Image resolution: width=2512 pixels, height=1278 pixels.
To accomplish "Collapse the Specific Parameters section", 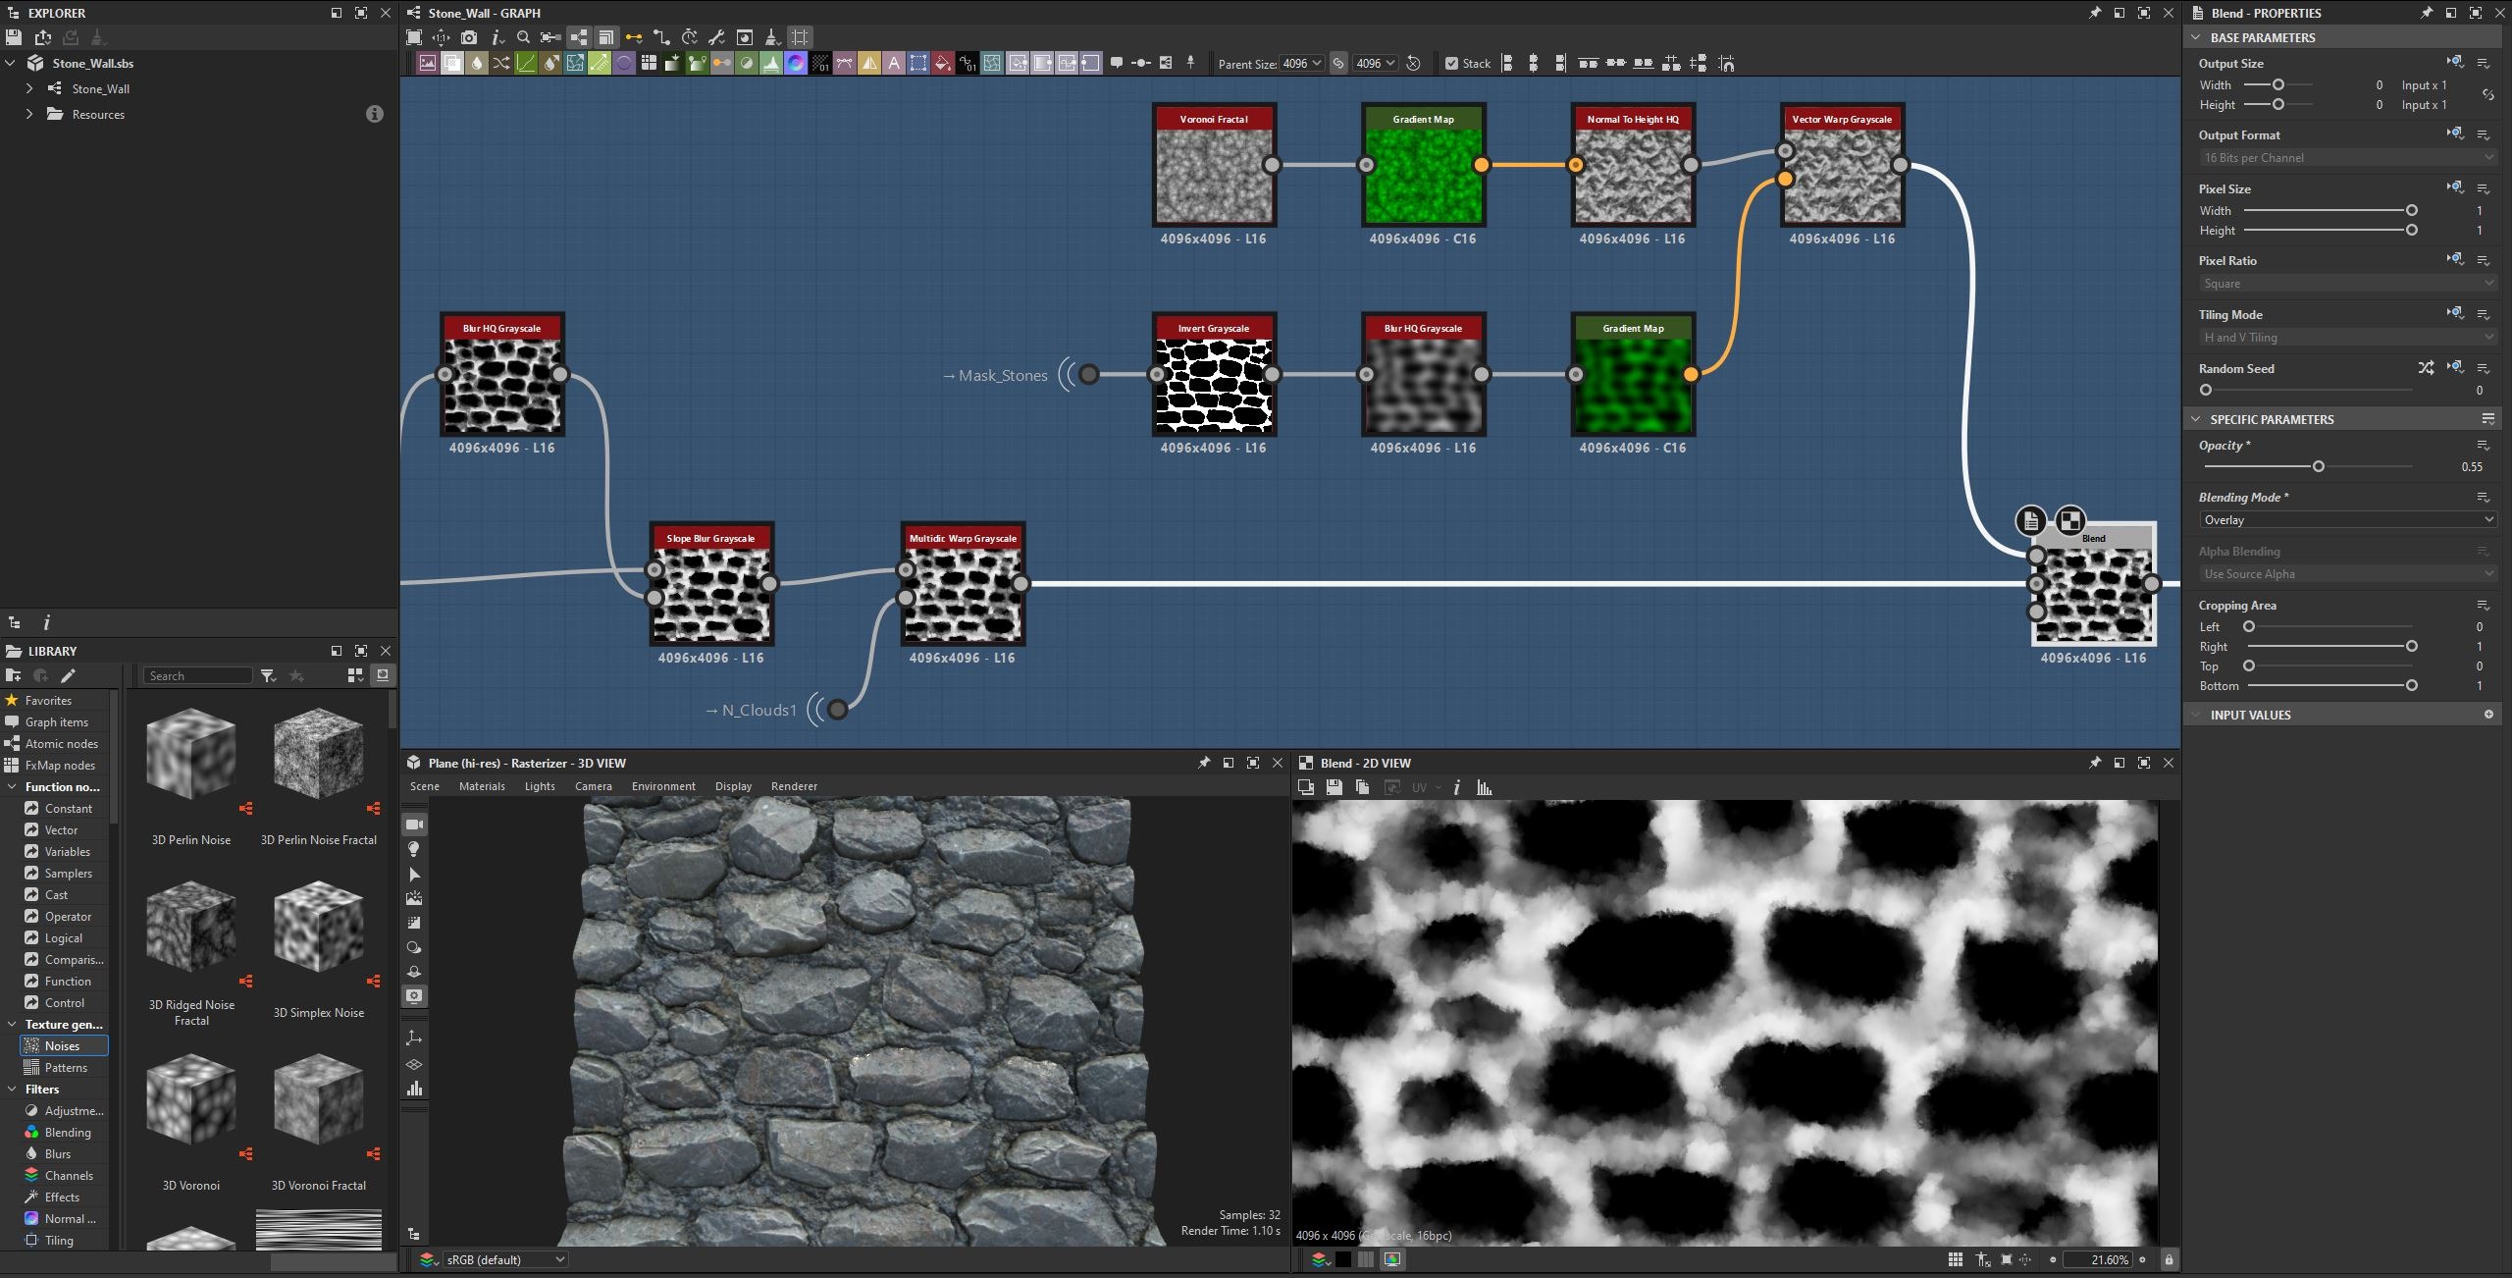I will pos(2196,419).
